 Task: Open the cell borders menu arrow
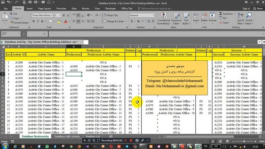tap(53, 21)
